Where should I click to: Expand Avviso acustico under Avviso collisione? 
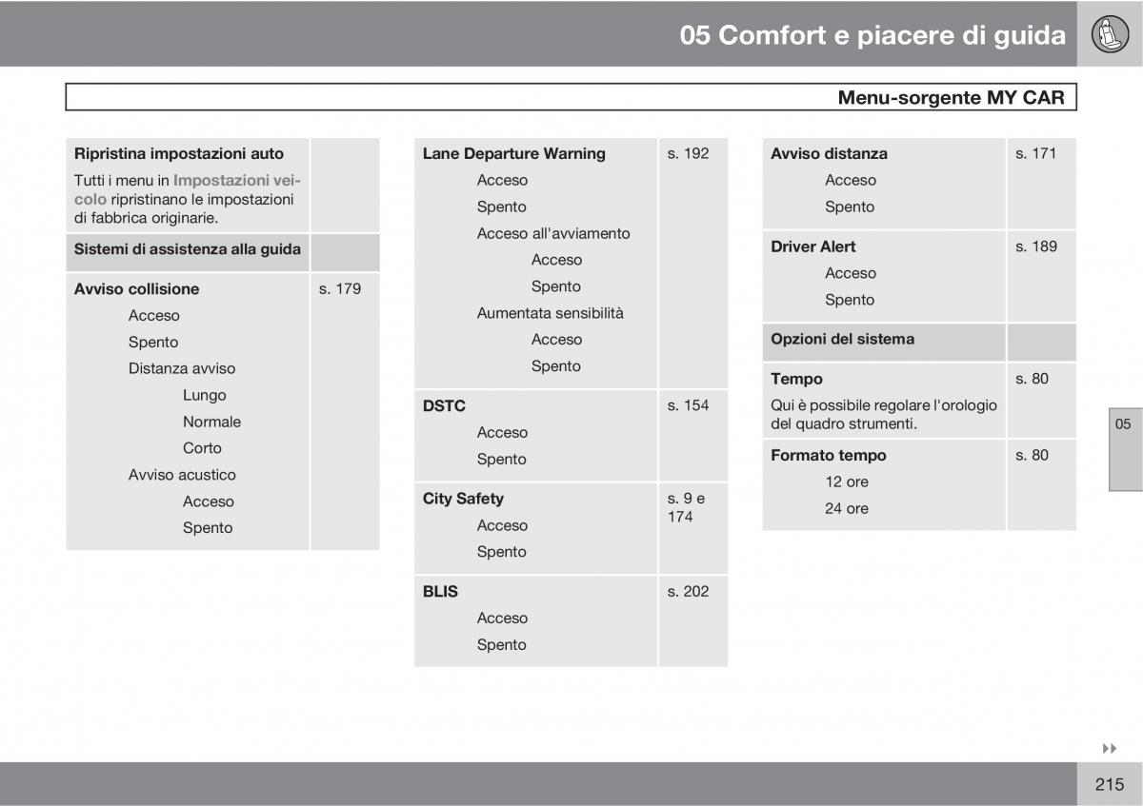tap(182, 475)
